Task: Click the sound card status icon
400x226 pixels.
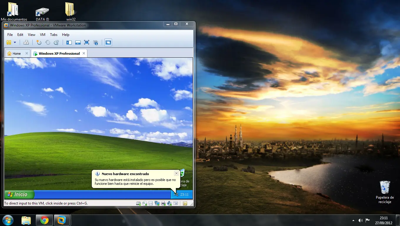Action: (x=169, y=203)
